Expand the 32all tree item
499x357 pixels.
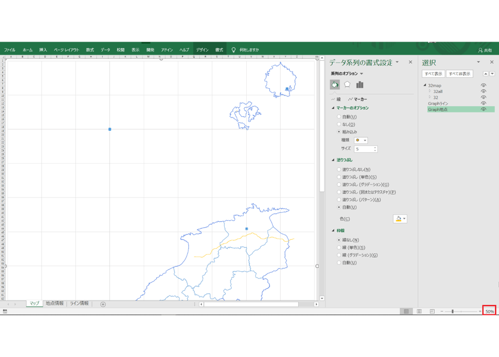point(430,91)
